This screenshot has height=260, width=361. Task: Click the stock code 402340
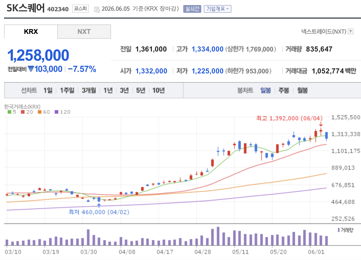tap(58, 9)
